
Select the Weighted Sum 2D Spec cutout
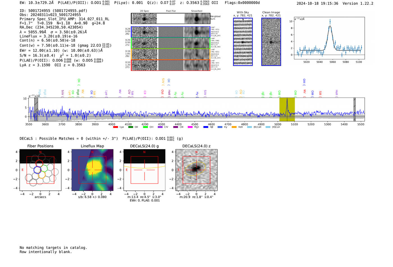(x=144, y=19)
